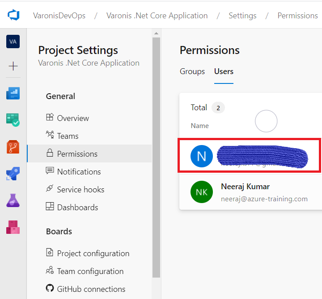The width and height of the screenshot is (322, 299).
Task: Open the VA project avatar
Action: tap(13, 42)
